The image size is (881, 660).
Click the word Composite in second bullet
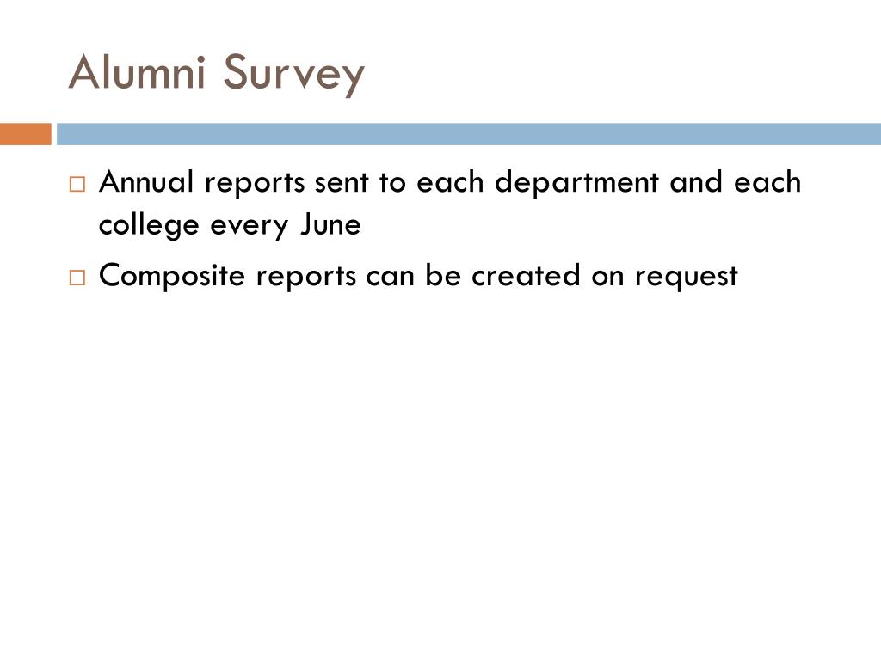pyautogui.click(x=172, y=277)
